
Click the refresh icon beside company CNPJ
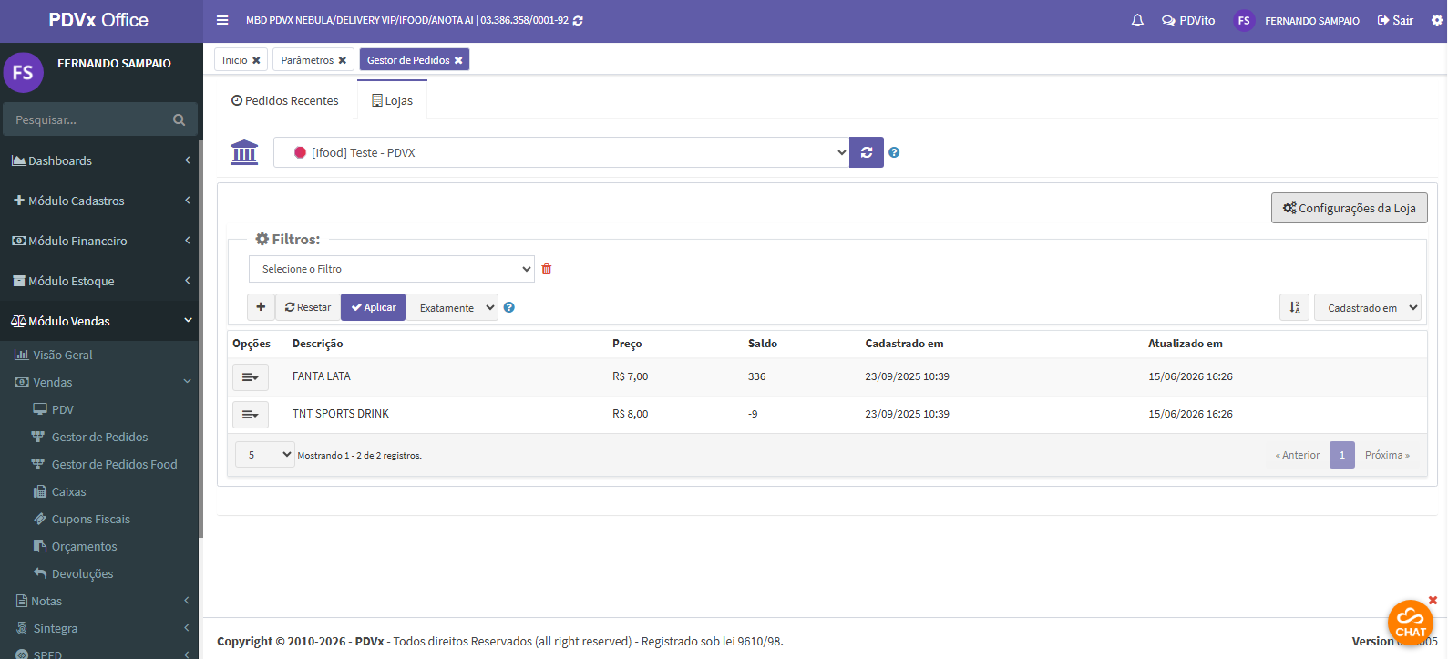(578, 20)
